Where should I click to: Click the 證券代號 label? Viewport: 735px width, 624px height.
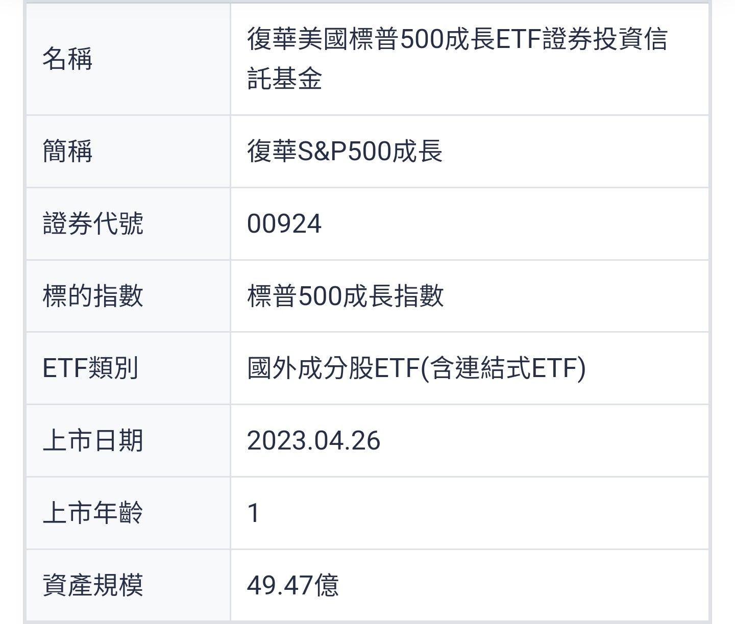tap(93, 224)
